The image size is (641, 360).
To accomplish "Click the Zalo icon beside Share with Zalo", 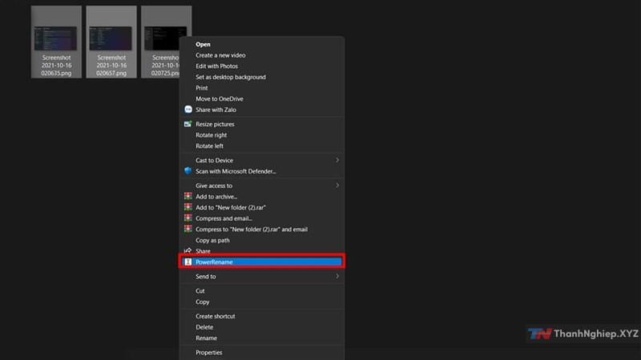I will [188, 110].
